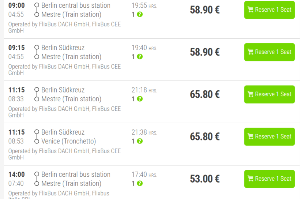
Task: Click cart icon on 09:00 trip button
Action: pyautogui.click(x=251, y=10)
